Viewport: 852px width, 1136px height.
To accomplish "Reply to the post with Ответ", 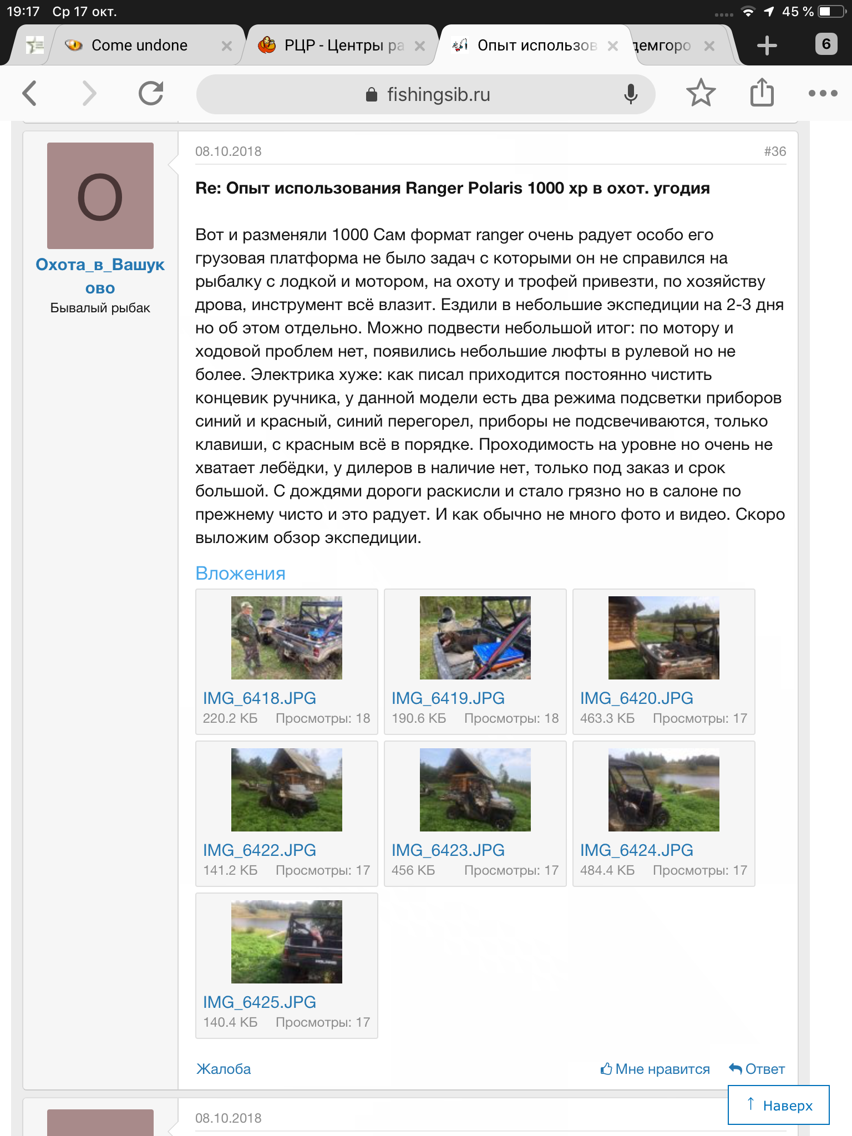I will click(757, 1069).
